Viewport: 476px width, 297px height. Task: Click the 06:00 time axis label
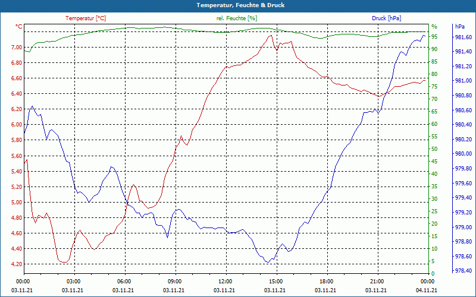(x=124, y=281)
